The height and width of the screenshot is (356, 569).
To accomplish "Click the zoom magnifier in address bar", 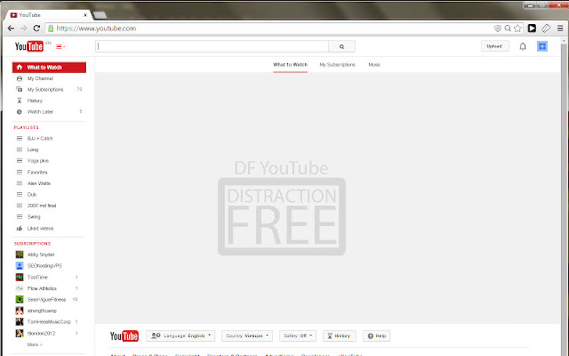I will 508,28.
